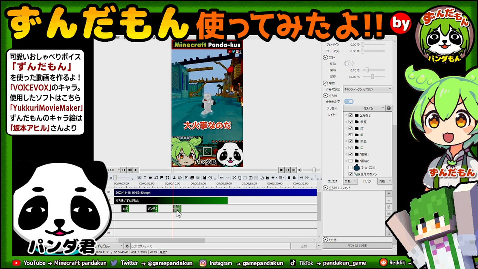Adjust the echo decay percent slider
This screenshot has height=269, width=478.
[x=374, y=77]
